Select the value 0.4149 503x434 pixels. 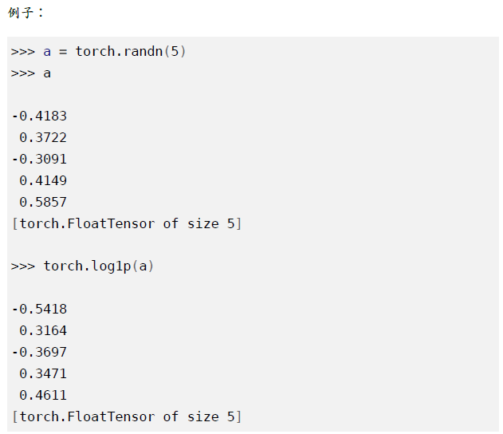(43, 180)
